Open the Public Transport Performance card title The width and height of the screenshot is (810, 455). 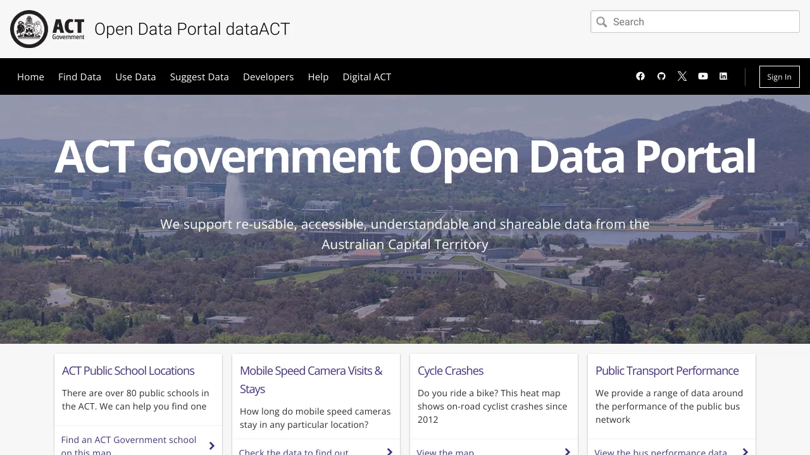click(x=667, y=371)
